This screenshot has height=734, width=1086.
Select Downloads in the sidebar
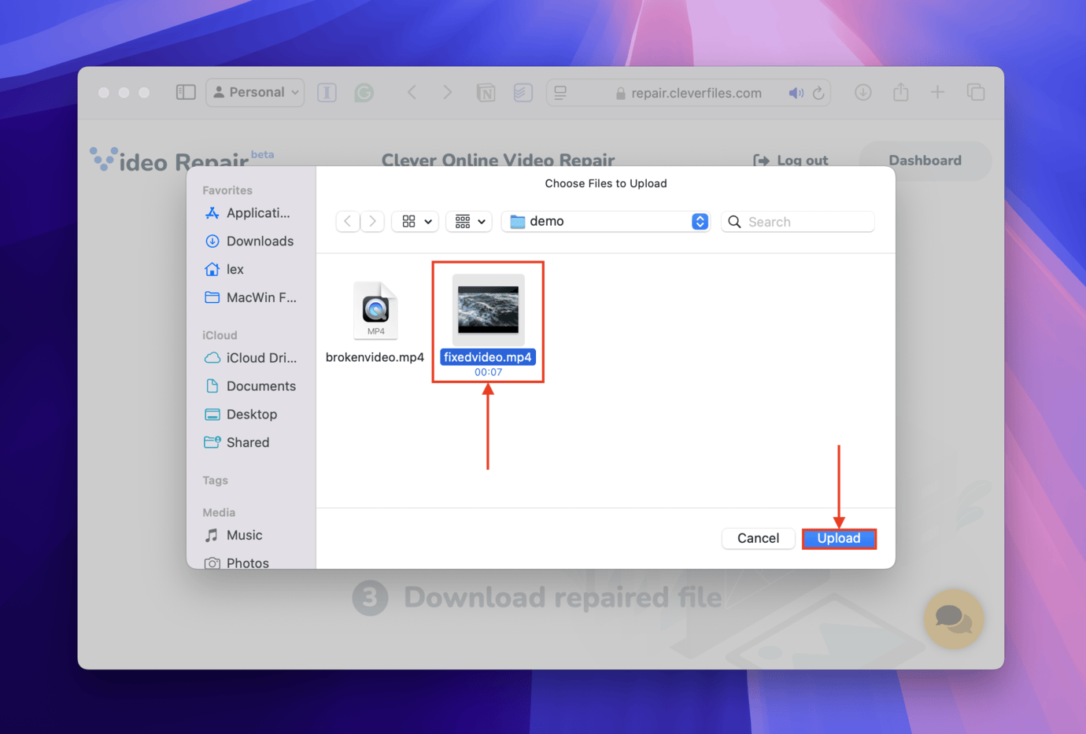point(251,242)
